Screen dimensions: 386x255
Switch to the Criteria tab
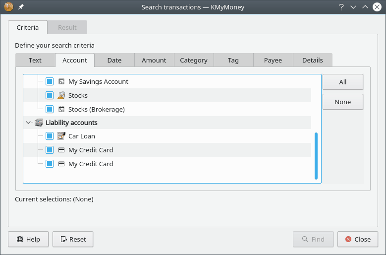(x=28, y=27)
